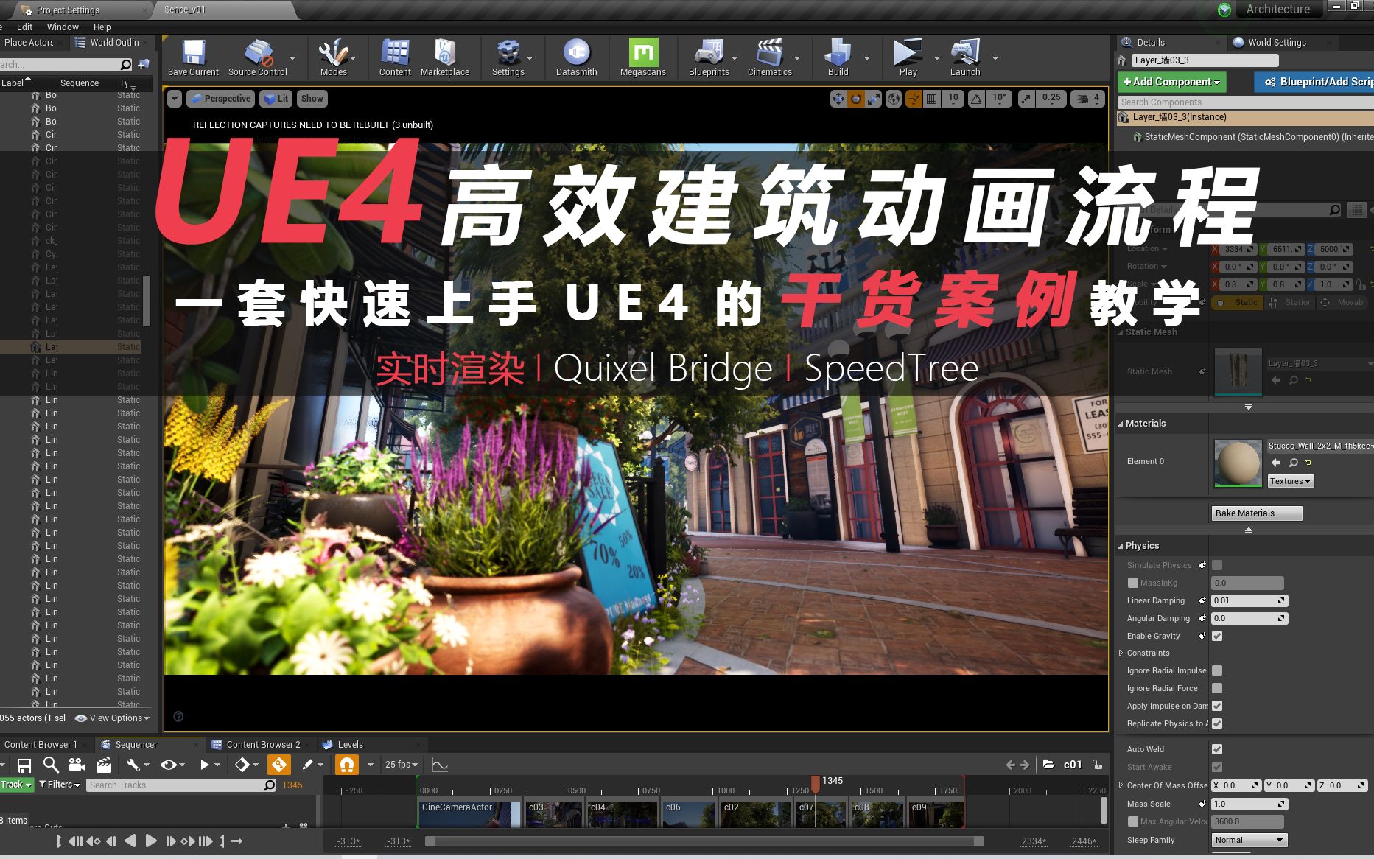Image resolution: width=1374 pixels, height=859 pixels.
Task: Toggle viewport grid snapping icon
Action: tap(932, 99)
